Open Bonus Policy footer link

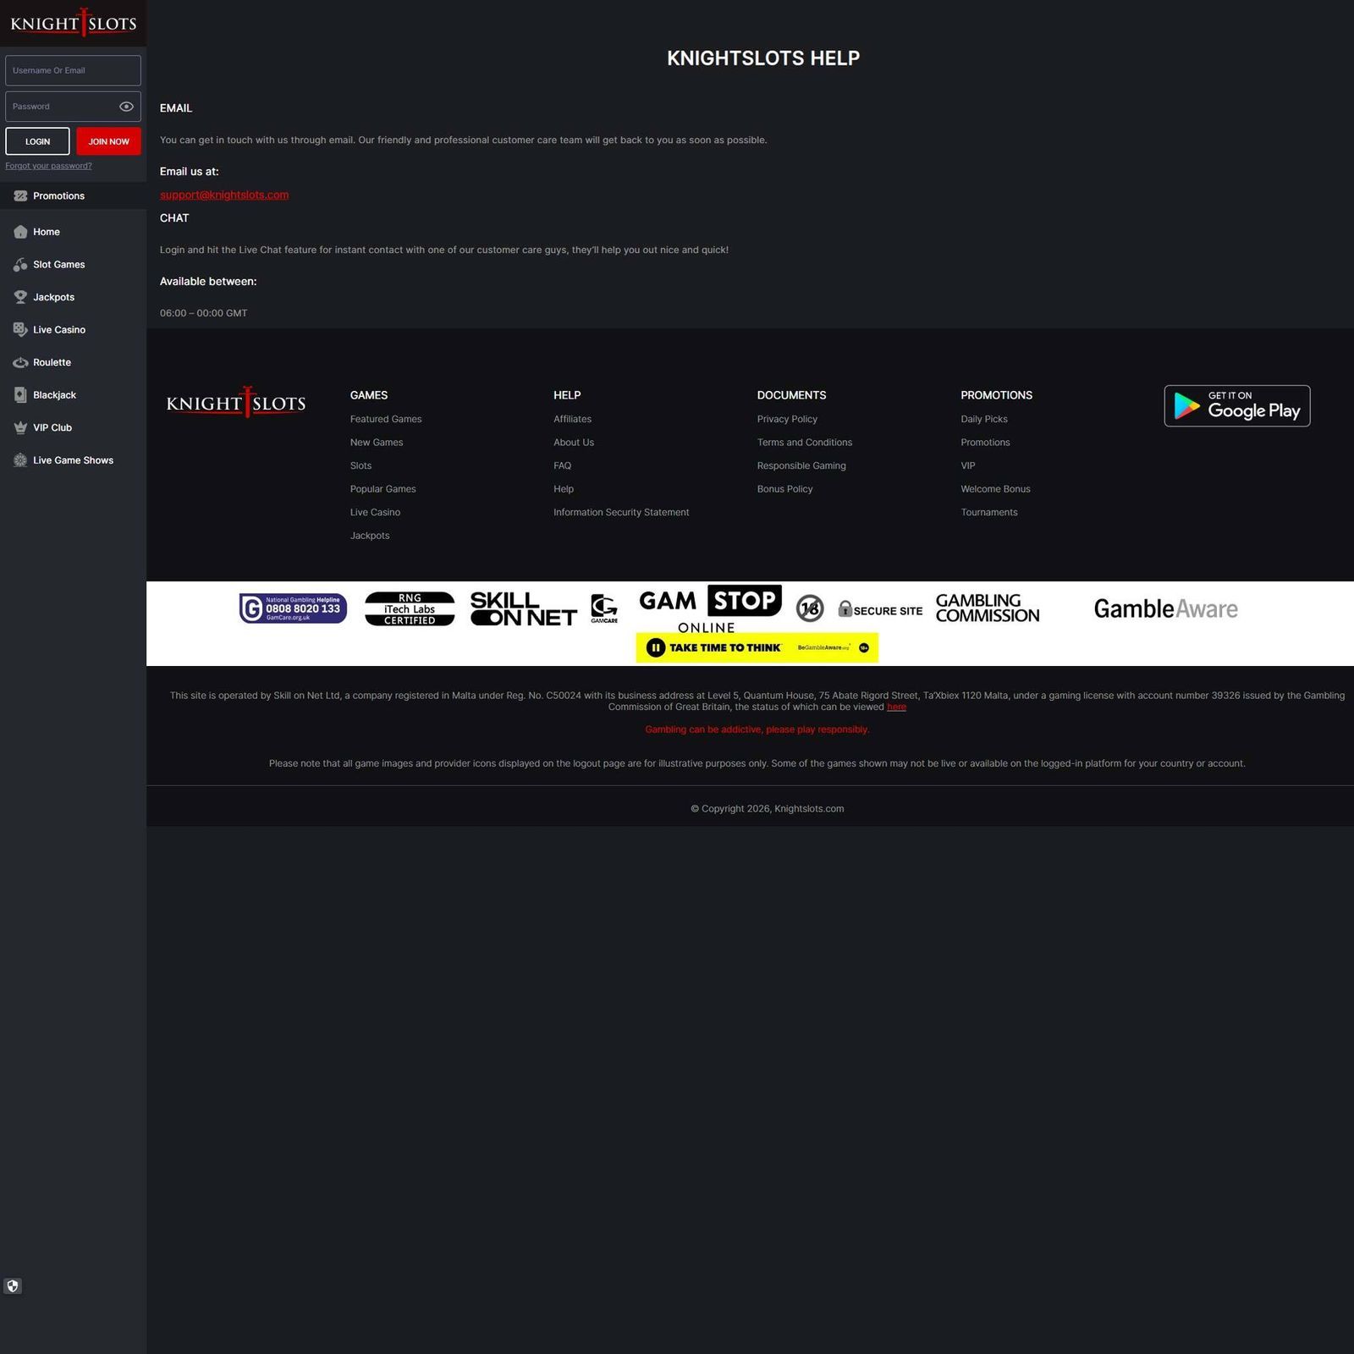click(x=784, y=489)
